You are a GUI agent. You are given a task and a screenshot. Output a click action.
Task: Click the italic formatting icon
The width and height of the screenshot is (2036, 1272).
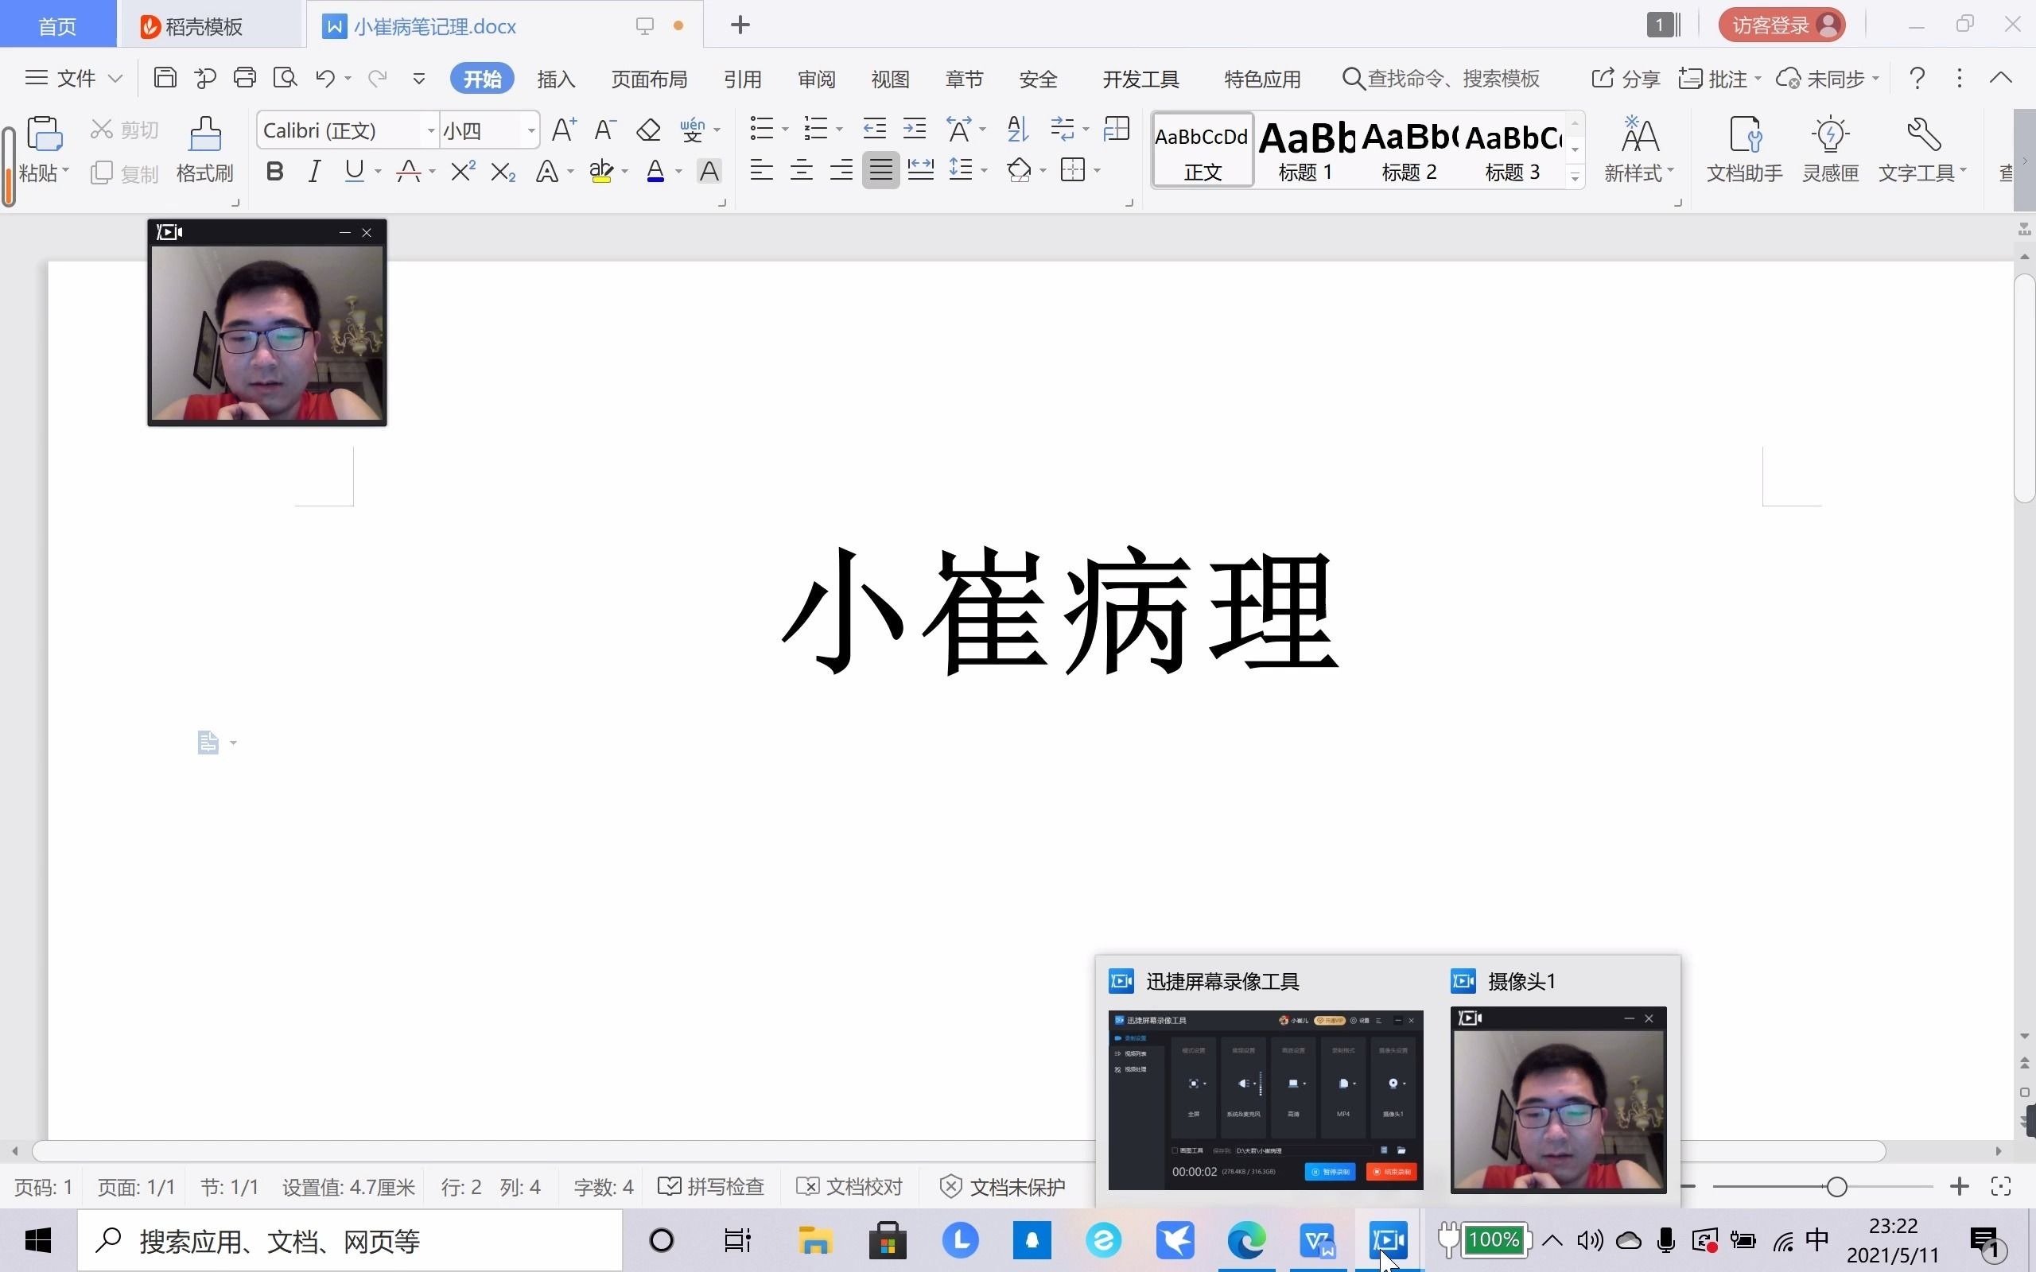click(313, 172)
